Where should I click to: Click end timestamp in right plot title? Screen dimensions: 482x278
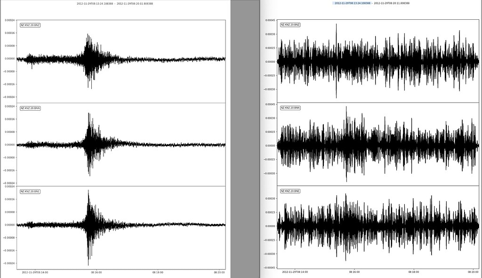coord(392,3)
